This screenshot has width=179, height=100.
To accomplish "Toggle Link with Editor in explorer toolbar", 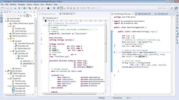I will click(x=24, y=16).
